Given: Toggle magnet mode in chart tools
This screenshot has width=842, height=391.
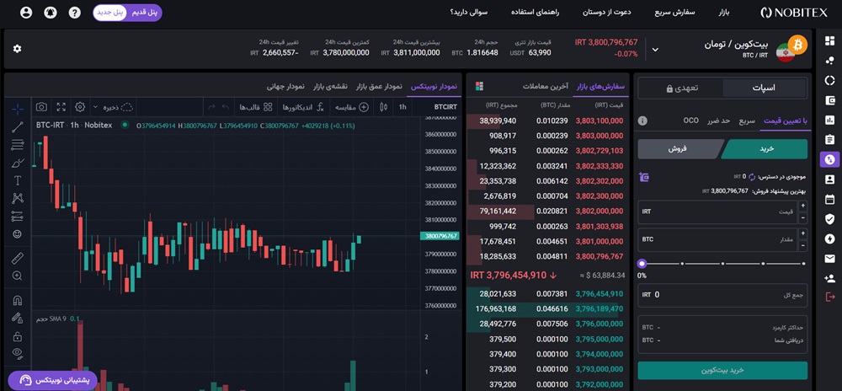Looking at the screenshot, I should [x=17, y=300].
